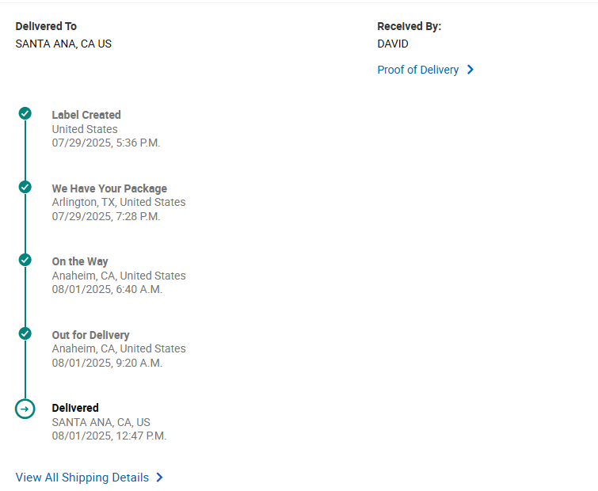Click the On the Way checkmark icon
The image size is (598, 491).
[x=25, y=260]
